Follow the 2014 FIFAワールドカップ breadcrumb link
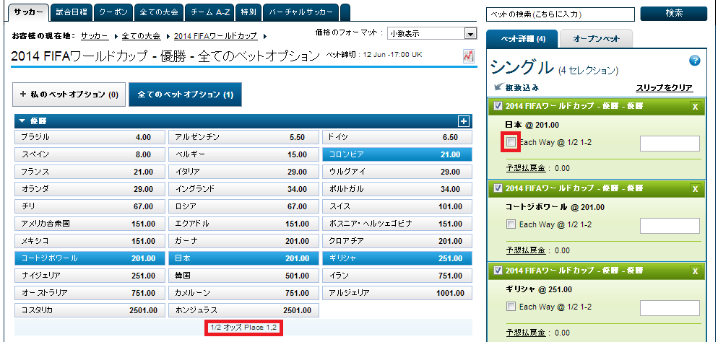The image size is (718, 342). 216,35
